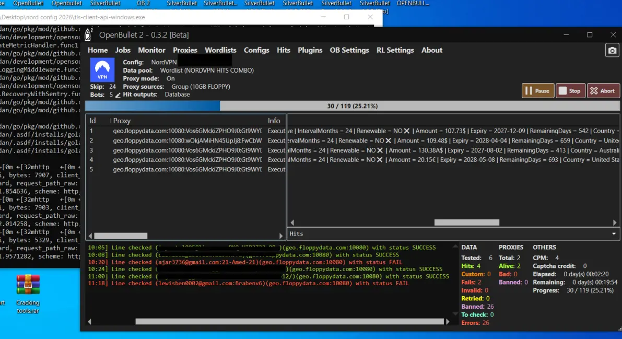Abort the current job
The width and height of the screenshot is (622, 339).
603,90
